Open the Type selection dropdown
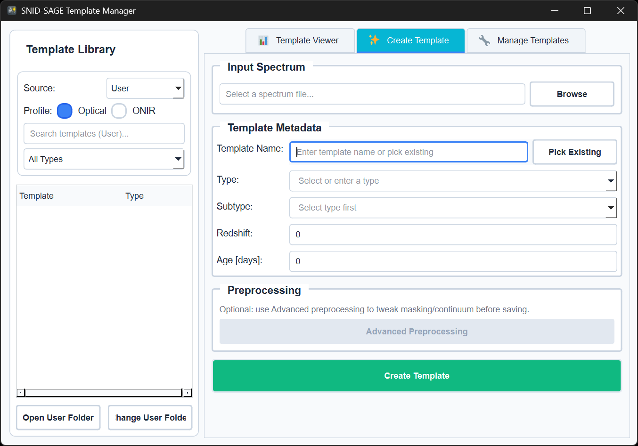Image resolution: width=638 pixels, height=446 pixels. point(452,181)
